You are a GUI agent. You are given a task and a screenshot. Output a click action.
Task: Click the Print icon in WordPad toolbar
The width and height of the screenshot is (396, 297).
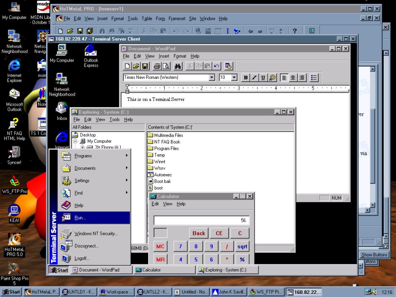157,66
